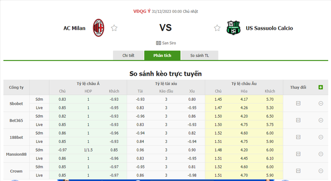Click the Sbobet company name cell
This screenshot has width=331, height=181.
coord(16,103)
